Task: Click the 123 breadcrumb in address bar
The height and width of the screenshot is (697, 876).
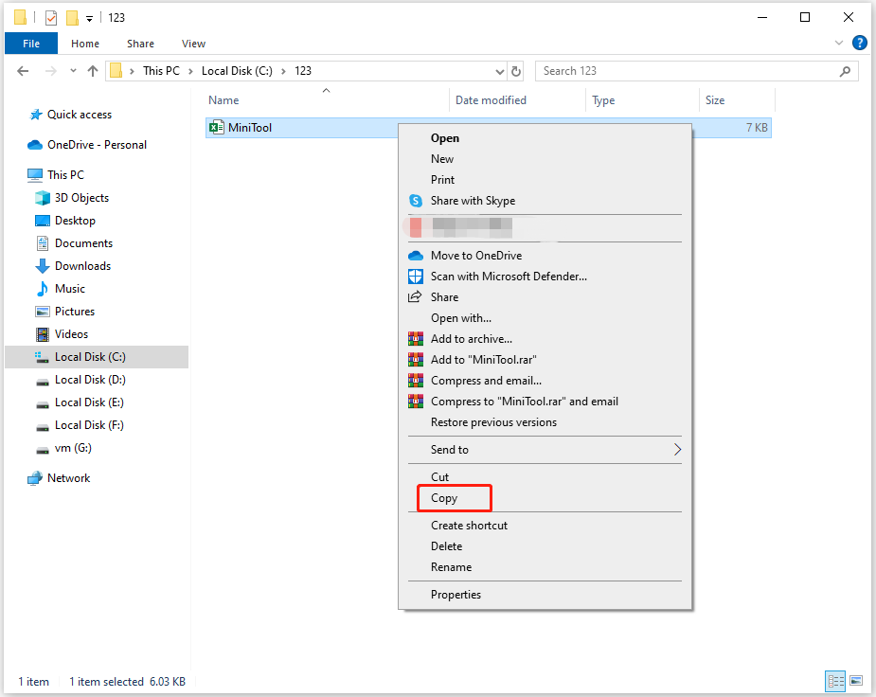Action: tap(303, 71)
